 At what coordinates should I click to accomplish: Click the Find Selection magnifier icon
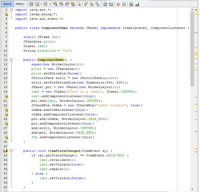(x=55, y=4)
